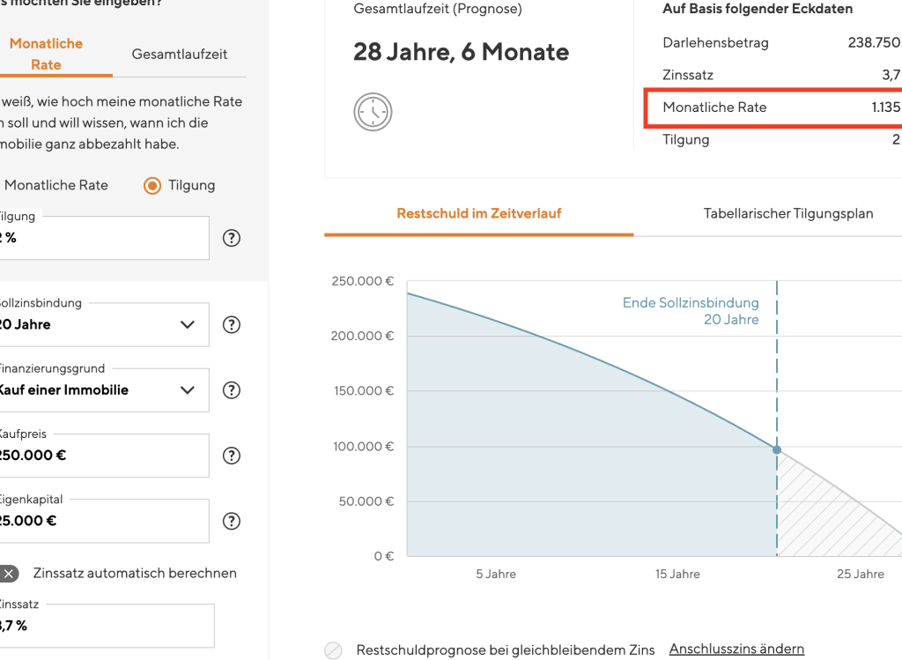
Task: Open the Finanzierungsgrund dropdown
Action: pos(101,390)
